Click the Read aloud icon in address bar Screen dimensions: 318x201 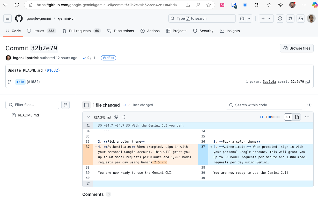[198, 5]
